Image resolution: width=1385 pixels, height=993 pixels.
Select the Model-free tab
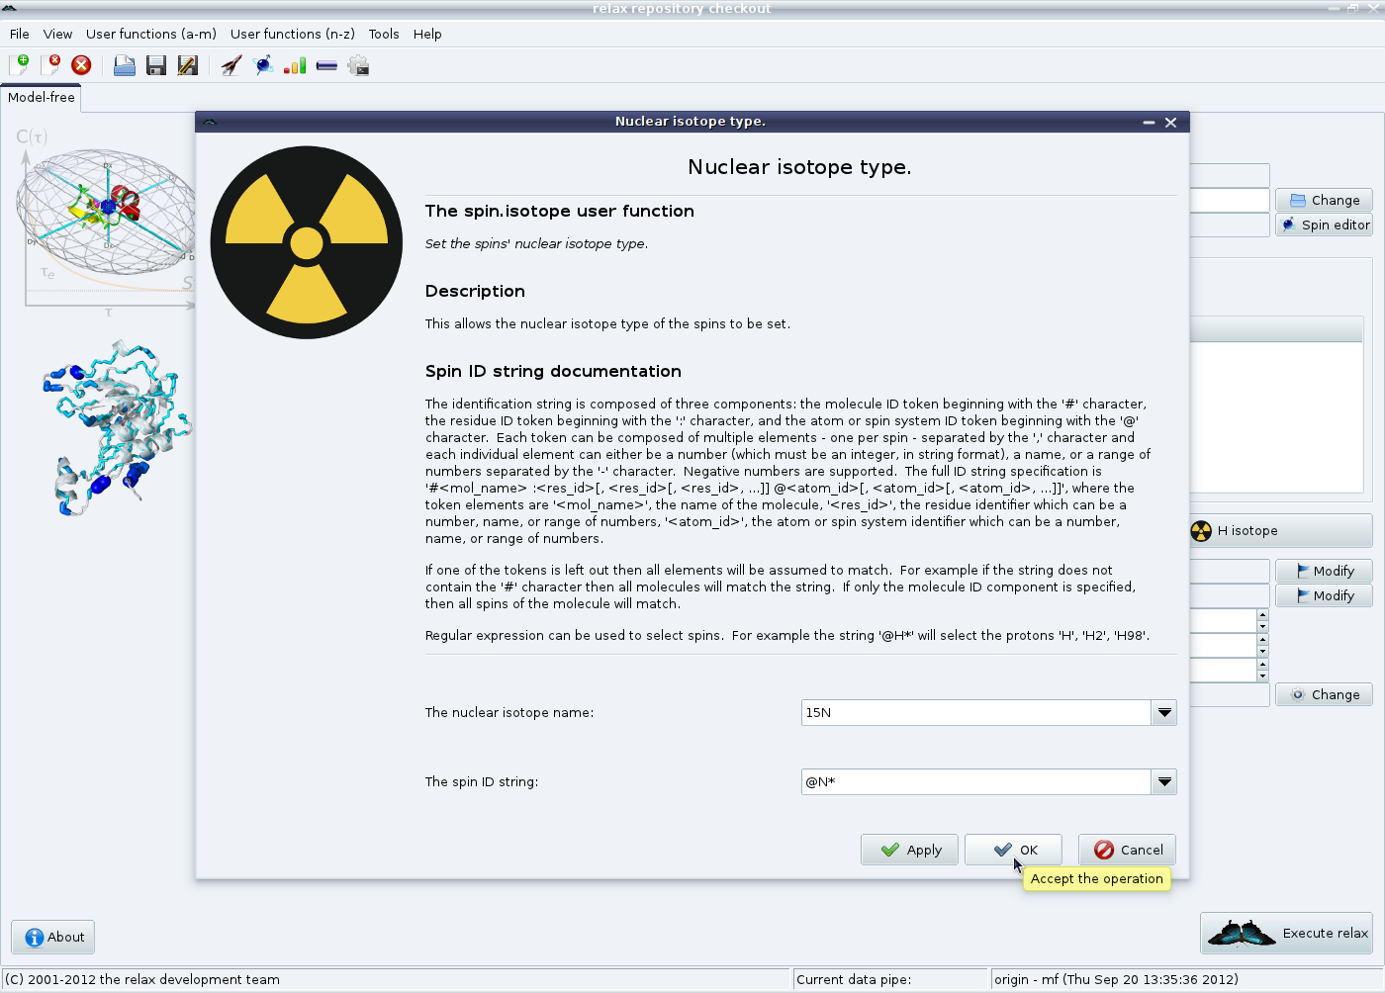(41, 97)
